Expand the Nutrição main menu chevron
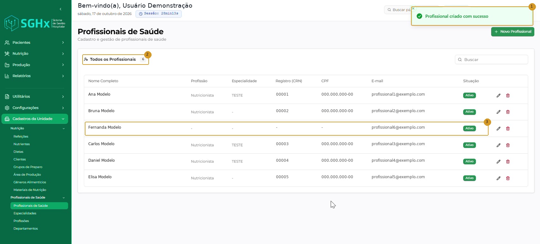 click(63, 54)
